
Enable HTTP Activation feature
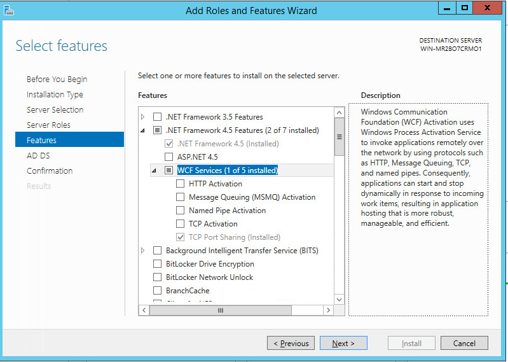pos(181,183)
